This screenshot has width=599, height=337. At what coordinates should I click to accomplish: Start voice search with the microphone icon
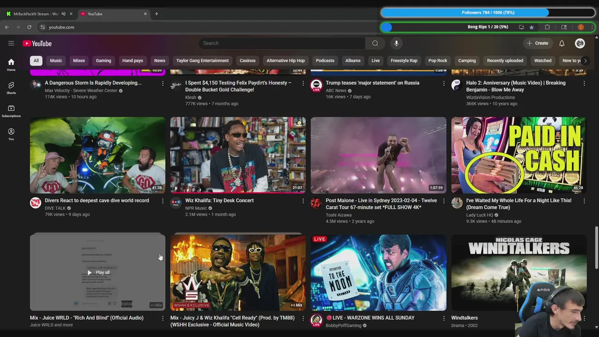[396, 43]
